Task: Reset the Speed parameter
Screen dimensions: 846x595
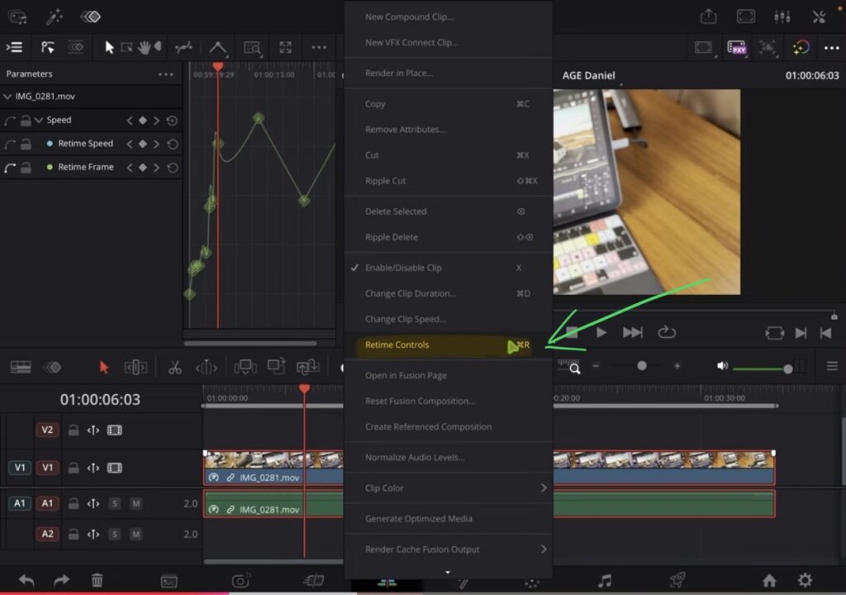Action: [172, 121]
